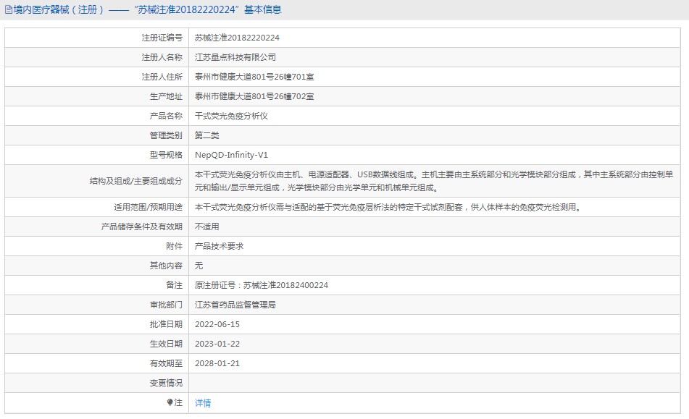Select storage condition value 不适用

pos(206,227)
